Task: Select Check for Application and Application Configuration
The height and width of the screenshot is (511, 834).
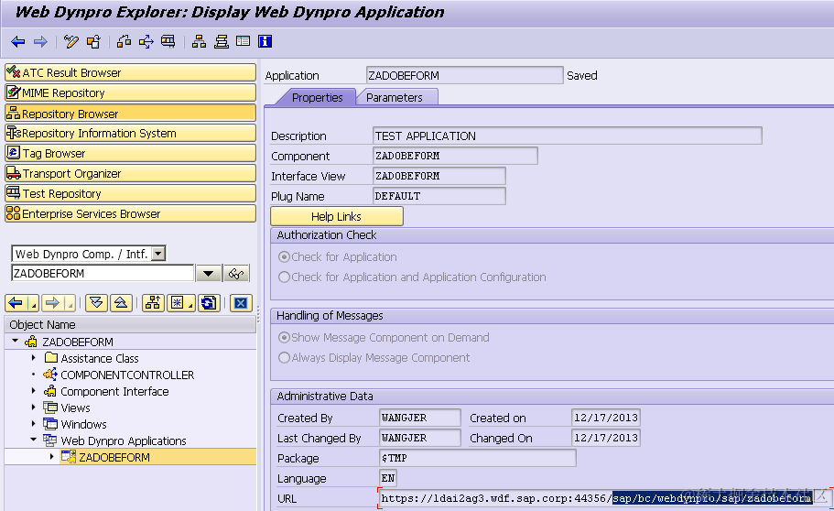Action: 284,277
